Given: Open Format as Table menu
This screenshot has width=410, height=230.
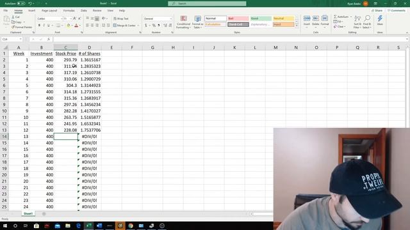Looking at the screenshot, I should pos(197,22).
